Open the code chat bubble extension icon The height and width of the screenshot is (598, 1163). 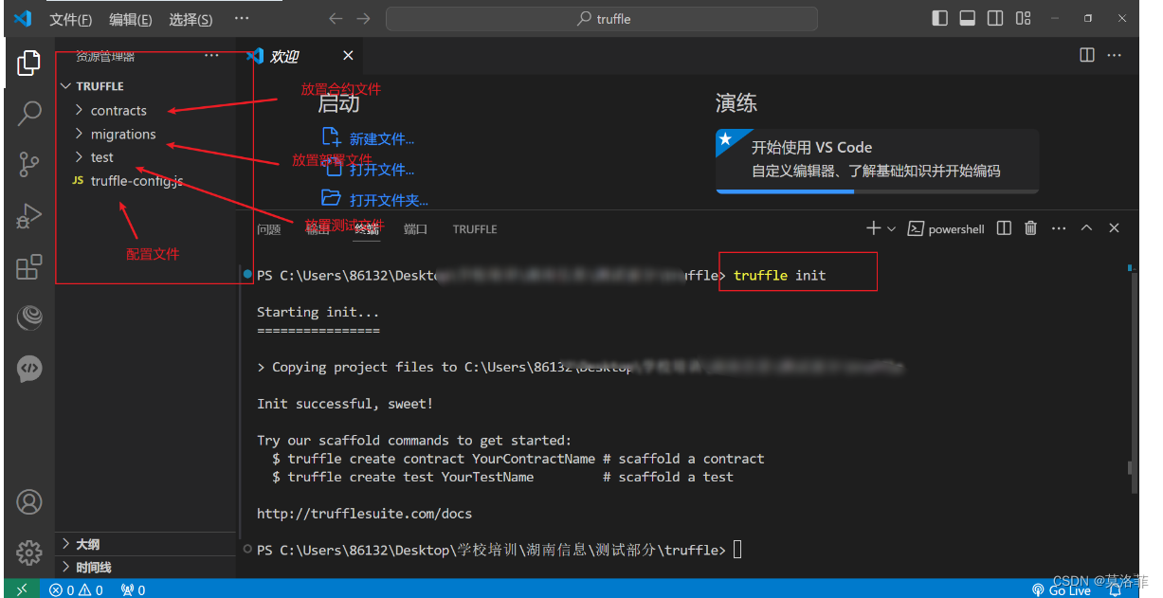click(x=29, y=369)
